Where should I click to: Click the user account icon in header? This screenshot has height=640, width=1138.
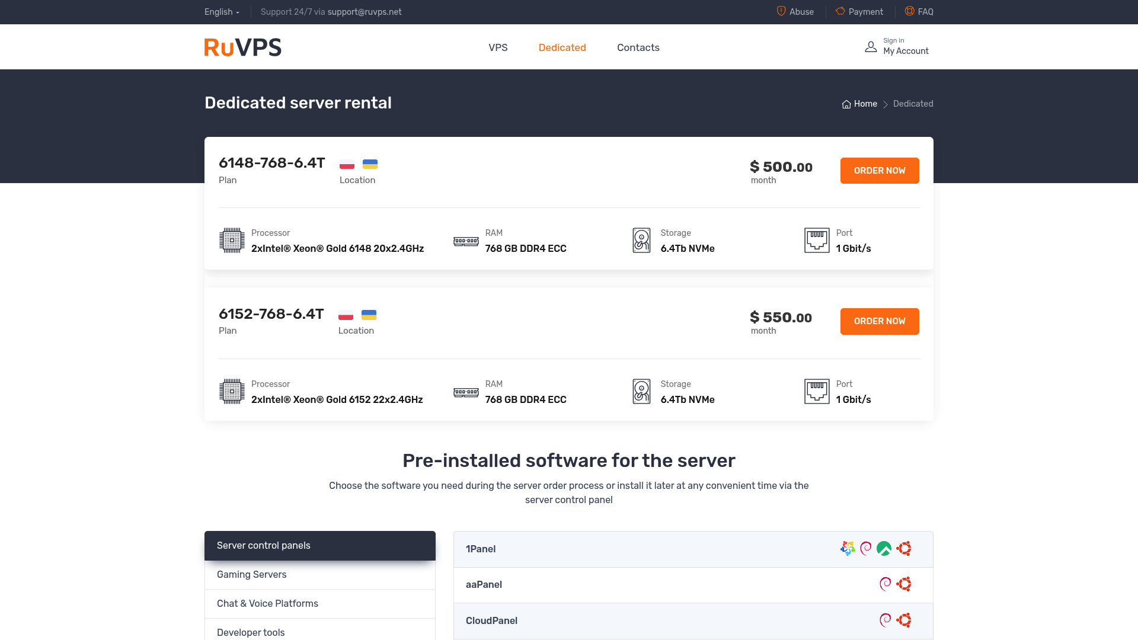(871, 47)
